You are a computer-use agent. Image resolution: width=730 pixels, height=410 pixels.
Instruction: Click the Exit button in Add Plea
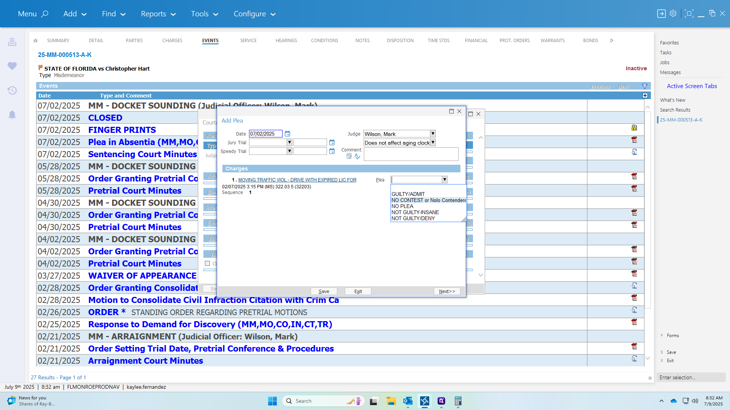[358, 291]
